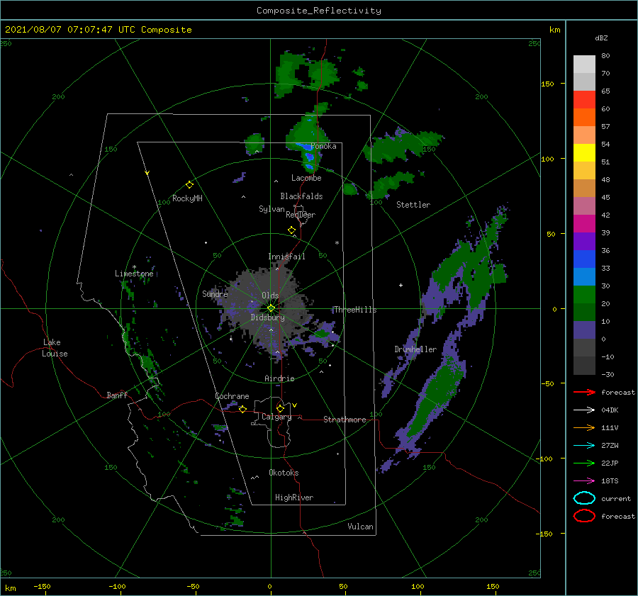638x596 pixels.
Task: Select the magenta 18TS arrow symbol
Action: 584,481
